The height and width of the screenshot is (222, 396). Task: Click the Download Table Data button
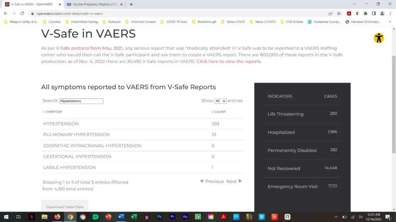pyautogui.click(x=65, y=207)
